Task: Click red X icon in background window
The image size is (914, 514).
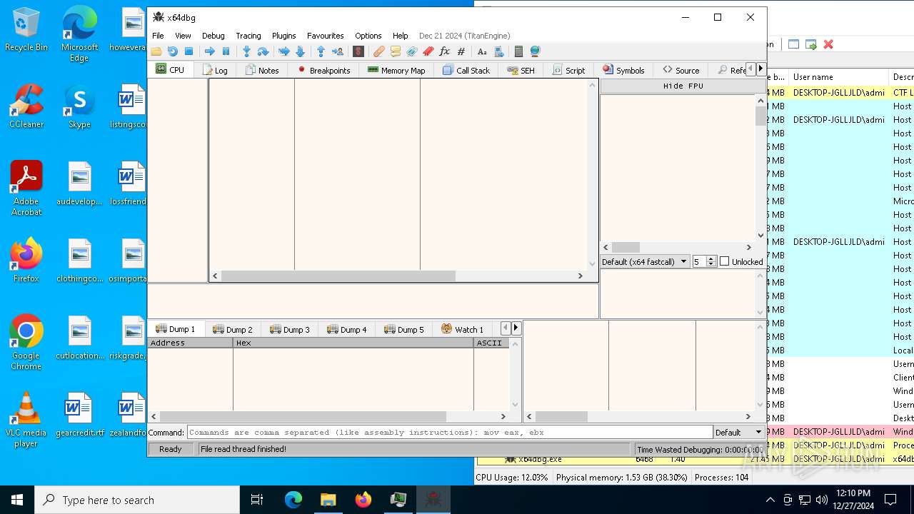Action: tap(828, 44)
